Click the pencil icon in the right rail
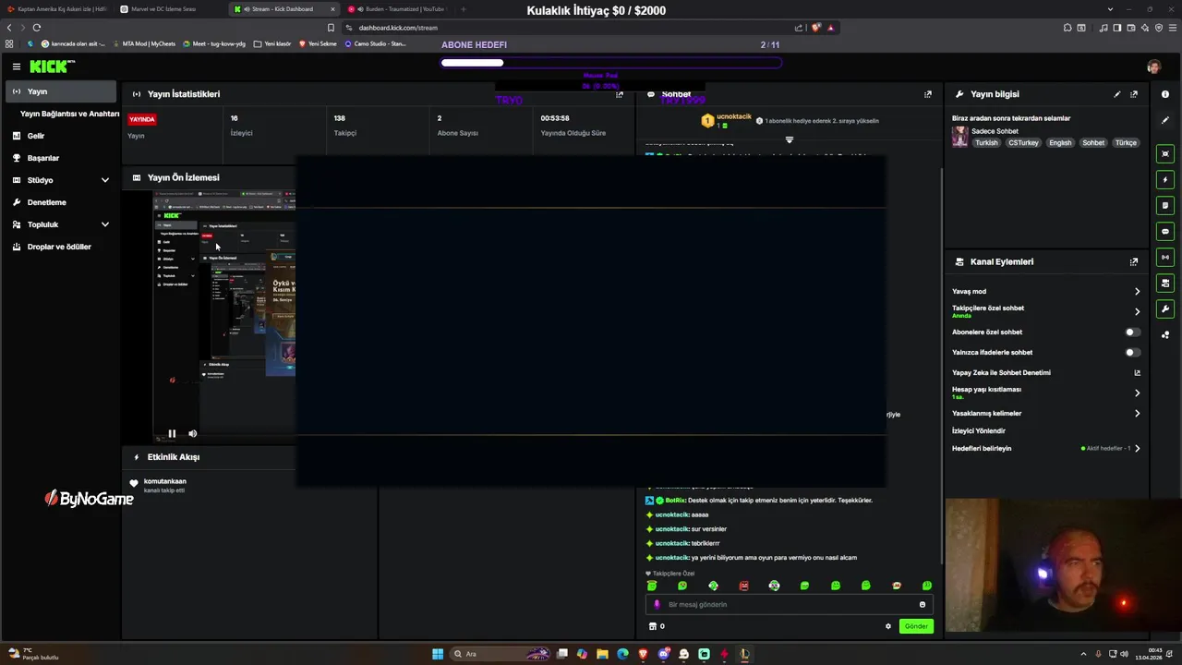This screenshot has height=665, width=1182. coord(1165,120)
